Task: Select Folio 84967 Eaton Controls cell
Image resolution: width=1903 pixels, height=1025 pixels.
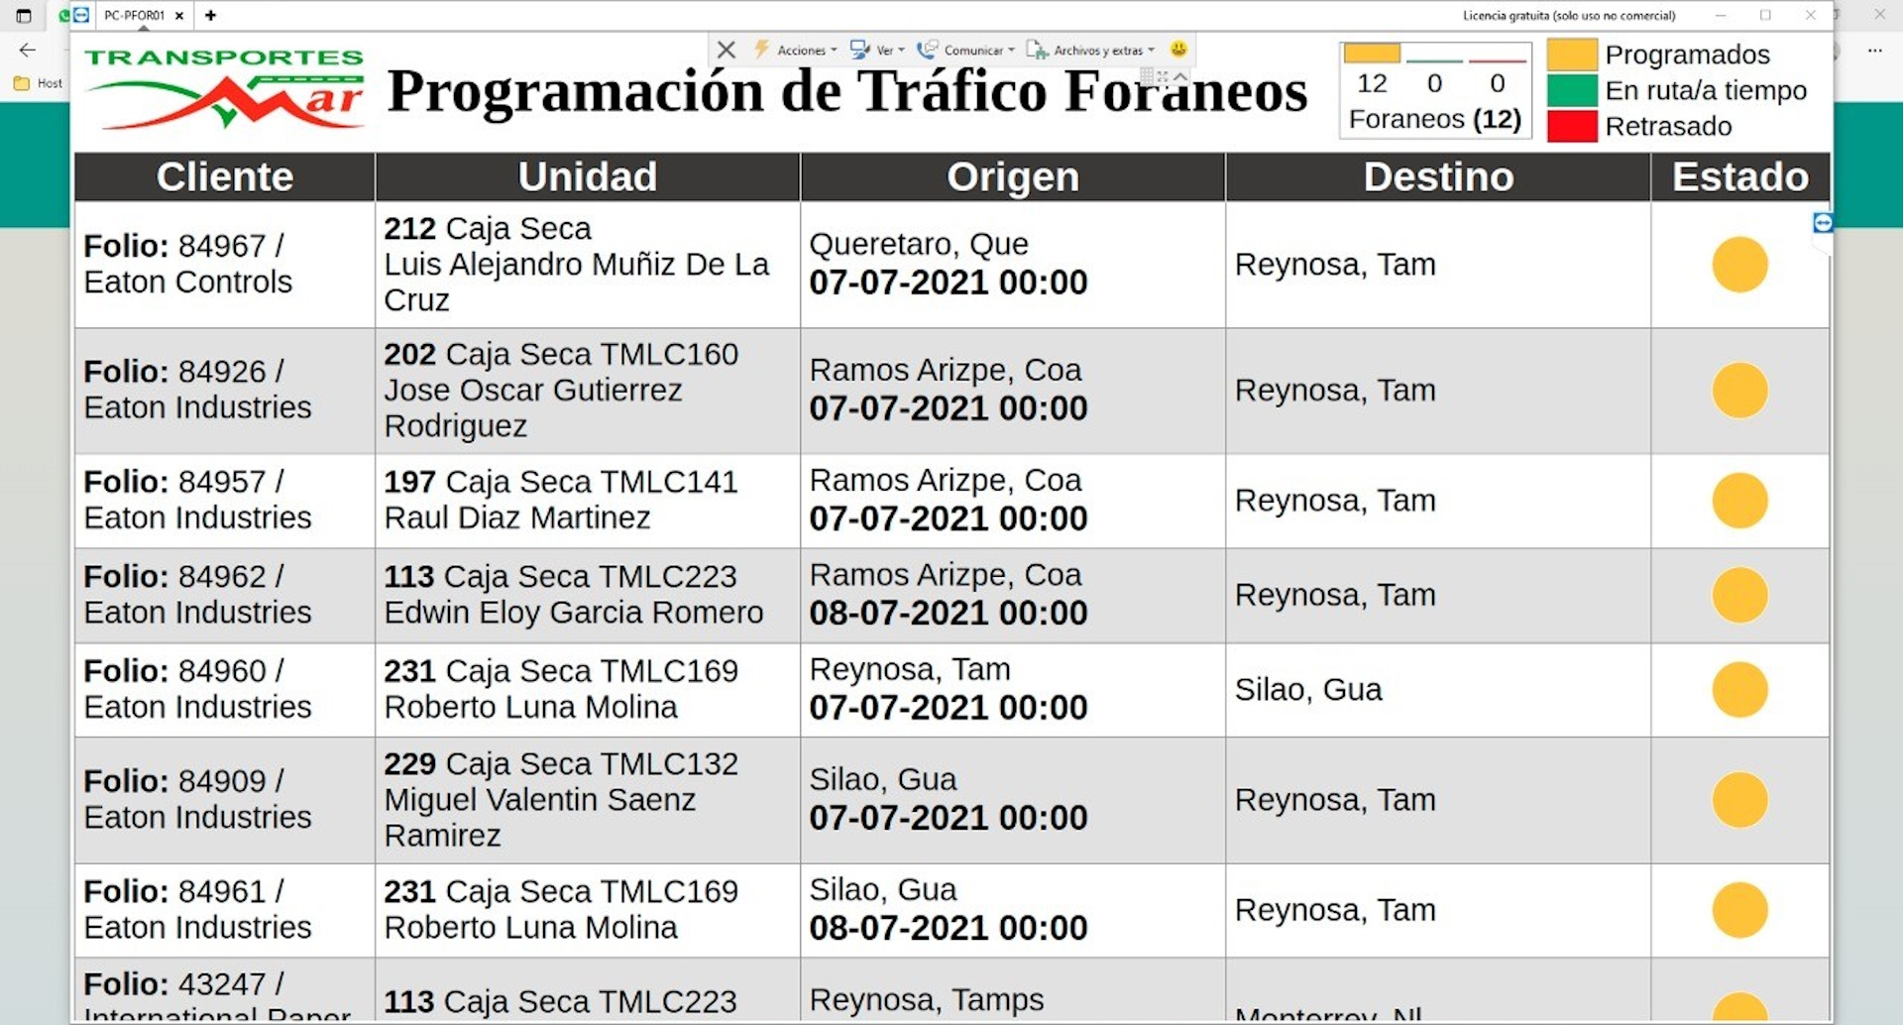Action: click(225, 265)
